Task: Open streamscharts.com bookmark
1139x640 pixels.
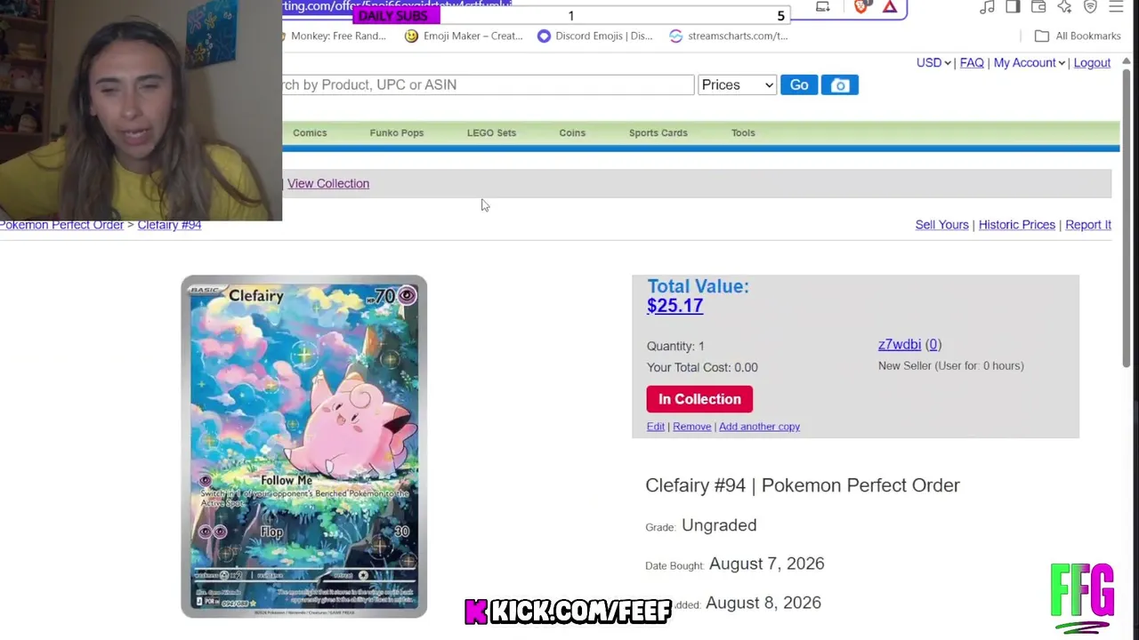Action: (x=728, y=36)
